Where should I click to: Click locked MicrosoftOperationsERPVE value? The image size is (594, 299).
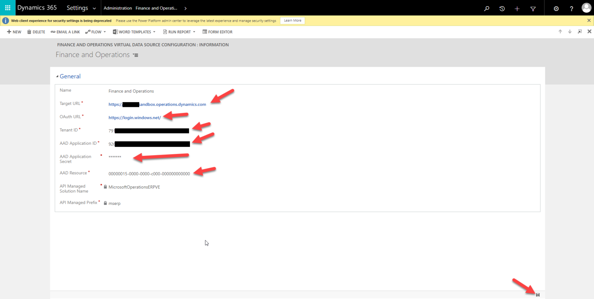134,187
